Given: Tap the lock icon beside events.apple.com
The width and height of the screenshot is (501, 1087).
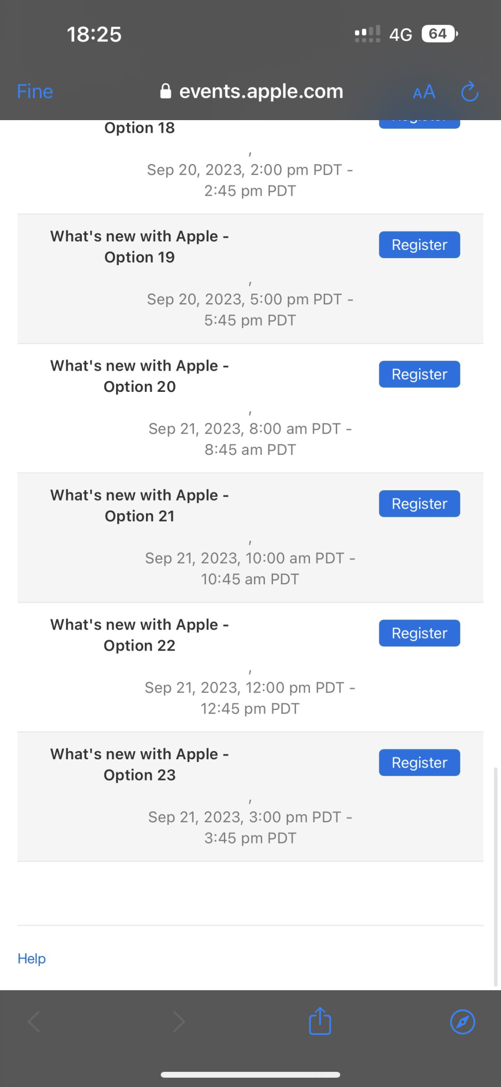Looking at the screenshot, I should (x=166, y=91).
